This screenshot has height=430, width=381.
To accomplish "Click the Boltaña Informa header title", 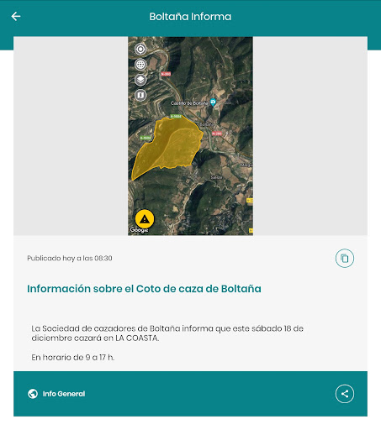I will 190,17.
